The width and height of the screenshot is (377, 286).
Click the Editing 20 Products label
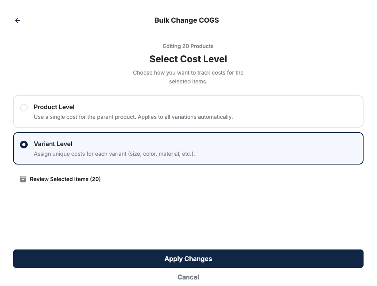[x=188, y=46]
